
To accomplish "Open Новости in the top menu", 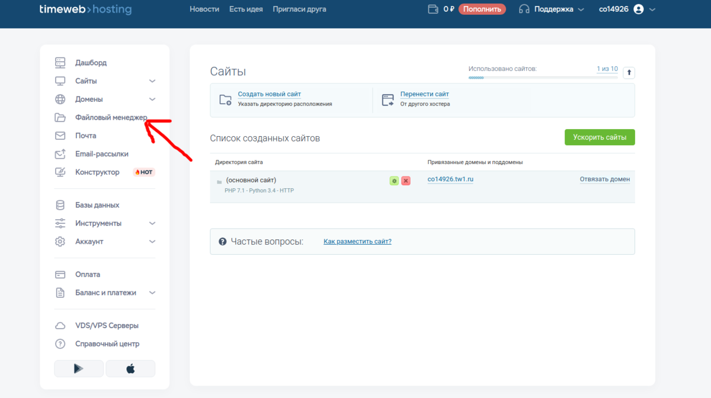I will (204, 9).
